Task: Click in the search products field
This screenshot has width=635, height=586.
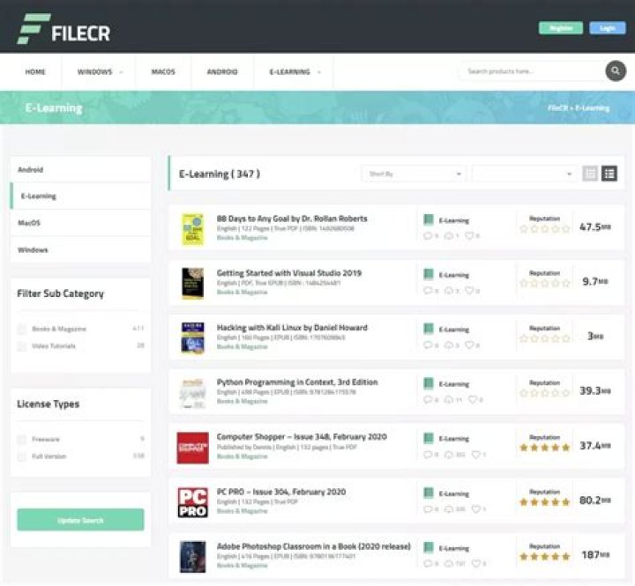Action: coord(532,71)
